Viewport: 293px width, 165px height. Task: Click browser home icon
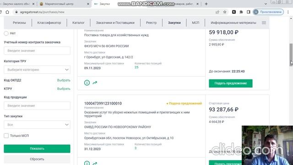tap(7, 12)
